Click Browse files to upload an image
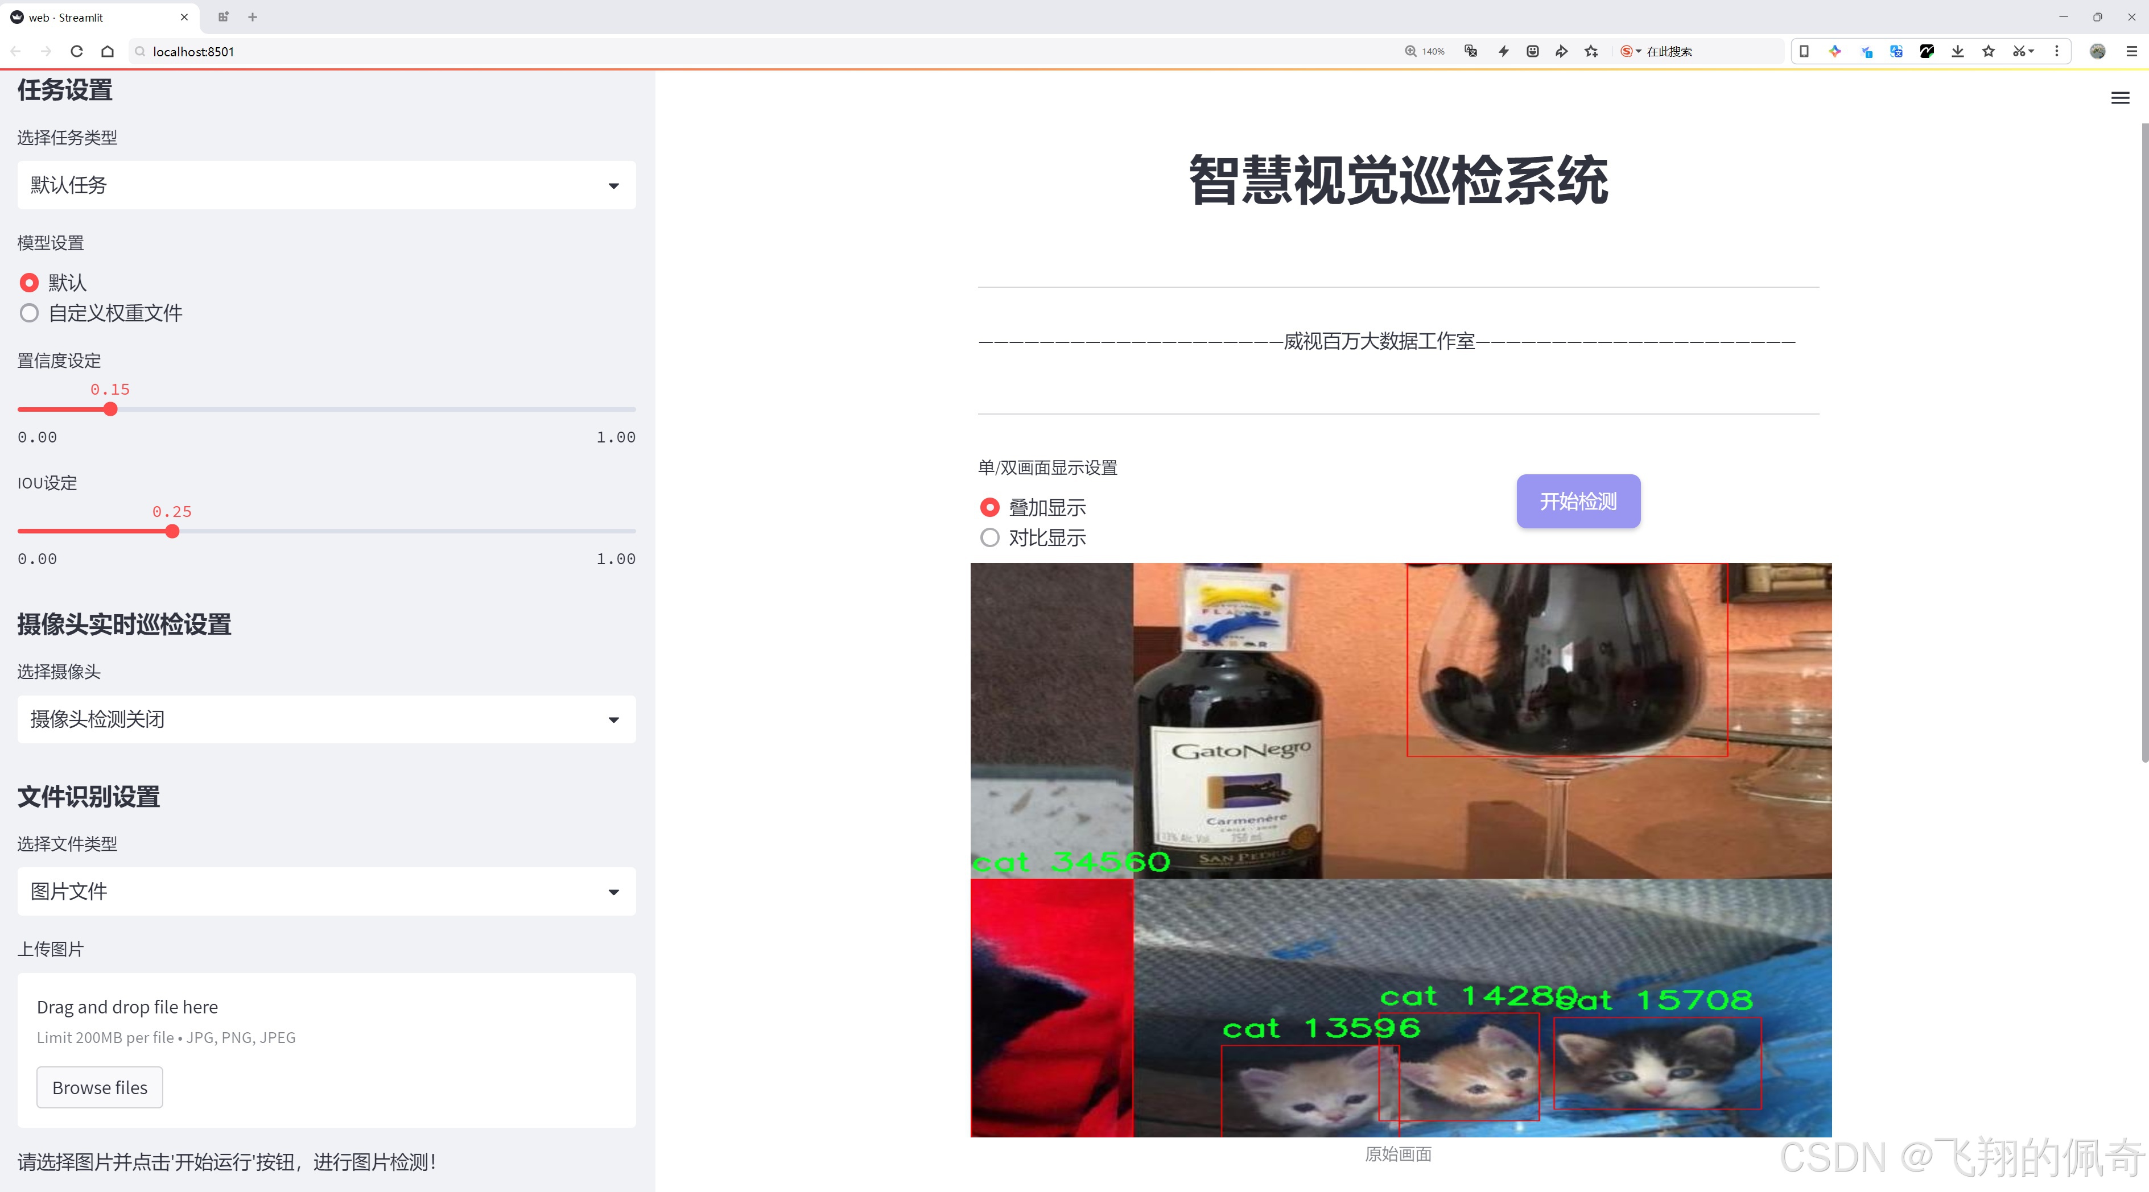Image resolution: width=2149 pixels, height=1192 pixels. [99, 1087]
